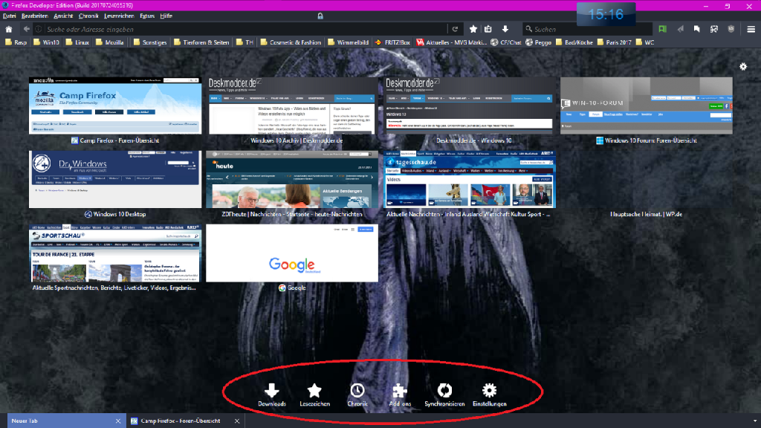The height and width of the screenshot is (428, 761).
Task: Open the page reload control
Action: click(x=453, y=28)
